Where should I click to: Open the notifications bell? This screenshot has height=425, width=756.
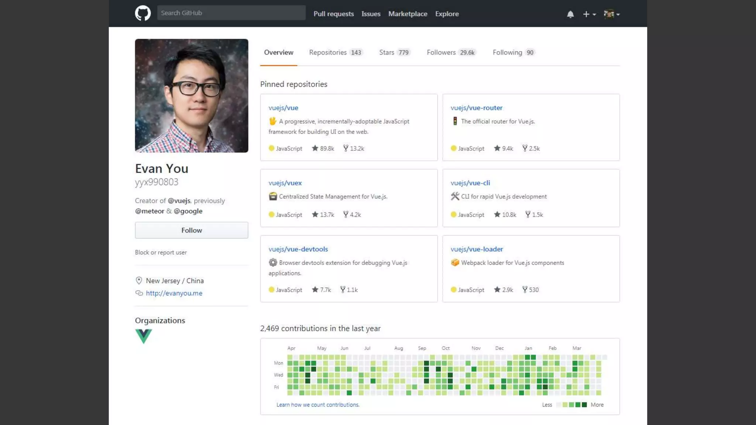point(570,14)
